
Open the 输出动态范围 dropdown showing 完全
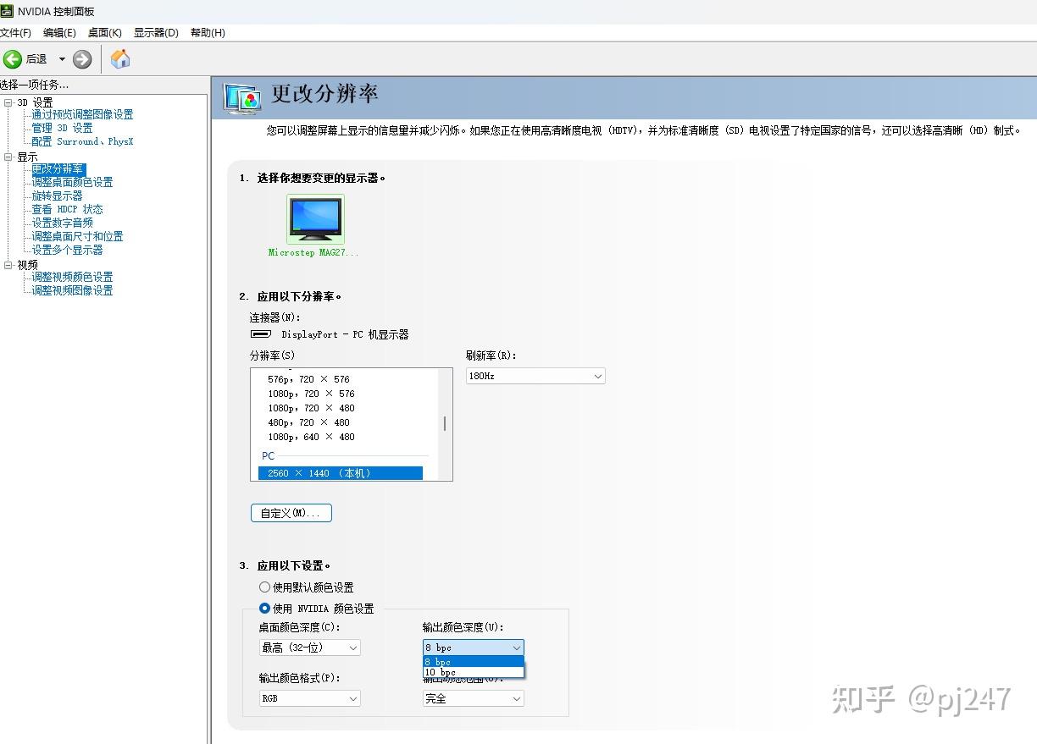click(472, 698)
